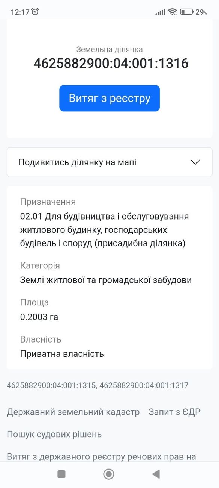Tap the Wi-Fi status icon
Image resolution: width=219 pixels, height=488 pixels.
tap(172, 12)
